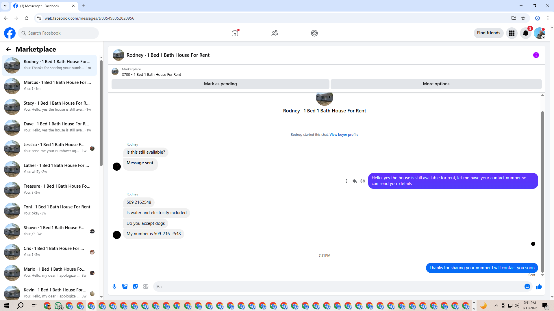Go back from Marketplace using the arrow
554x311 pixels.
(x=9, y=49)
